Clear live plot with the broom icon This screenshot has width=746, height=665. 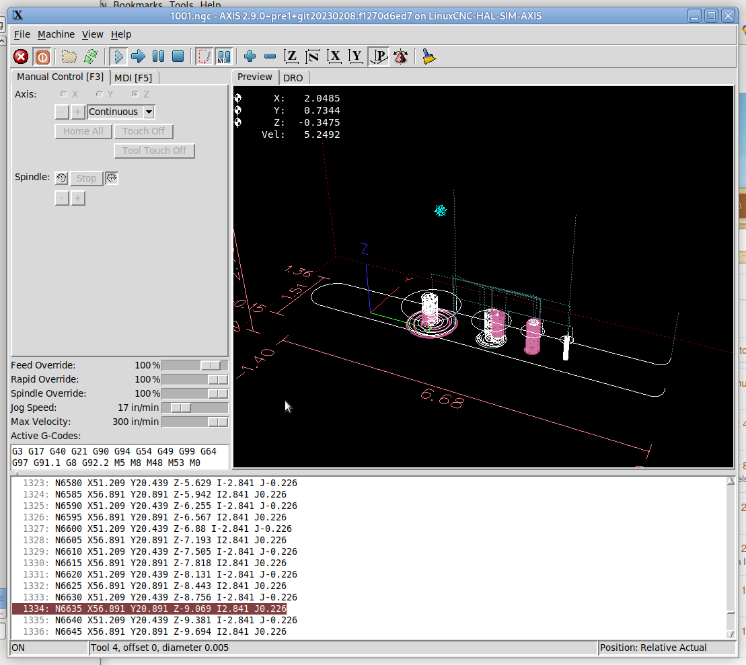coord(428,56)
